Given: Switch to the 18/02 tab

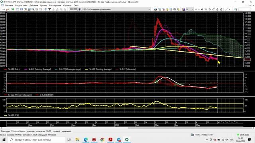Looking at the screenshot, I should tap(49, 131).
